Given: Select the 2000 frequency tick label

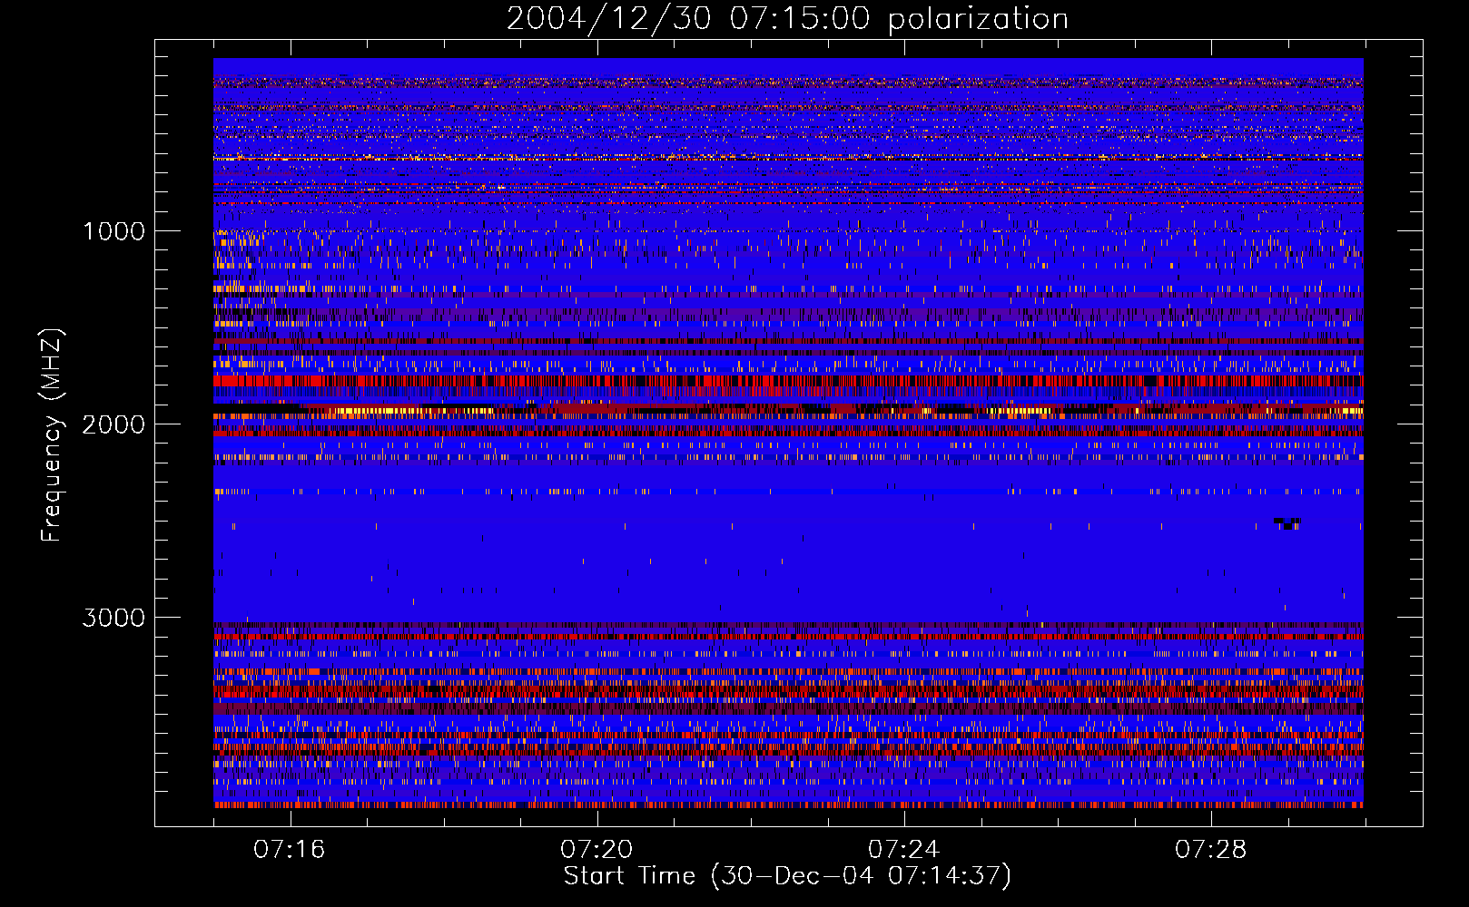Looking at the screenshot, I should [x=113, y=424].
